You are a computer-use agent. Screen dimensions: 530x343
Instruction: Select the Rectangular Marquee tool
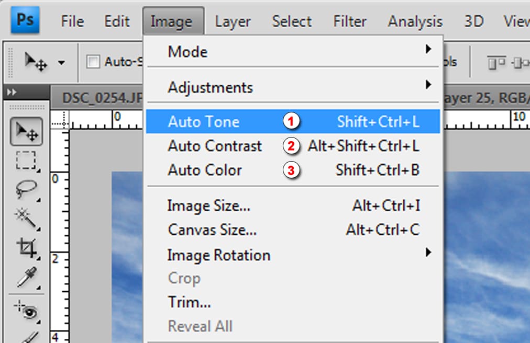26,160
